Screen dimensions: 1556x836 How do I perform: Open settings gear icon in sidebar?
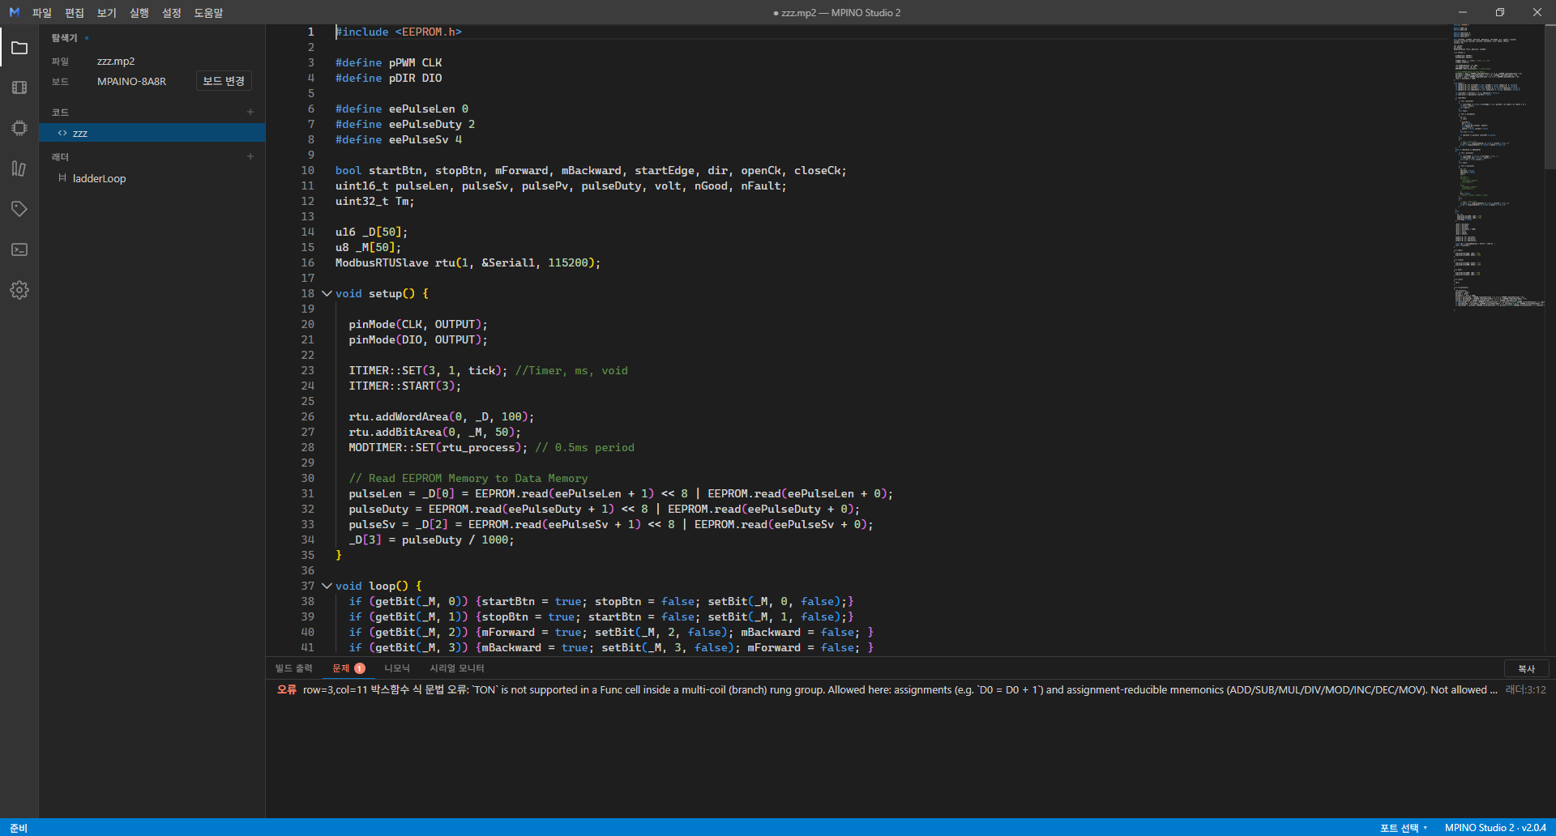click(19, 290)
